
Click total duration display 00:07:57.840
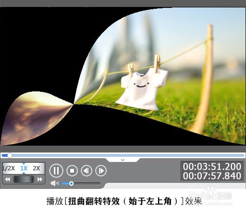pos(212,176)
